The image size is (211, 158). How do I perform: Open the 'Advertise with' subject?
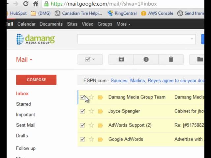(189, 139)
